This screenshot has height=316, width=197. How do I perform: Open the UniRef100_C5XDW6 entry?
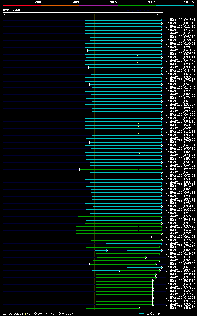[180, 162]
